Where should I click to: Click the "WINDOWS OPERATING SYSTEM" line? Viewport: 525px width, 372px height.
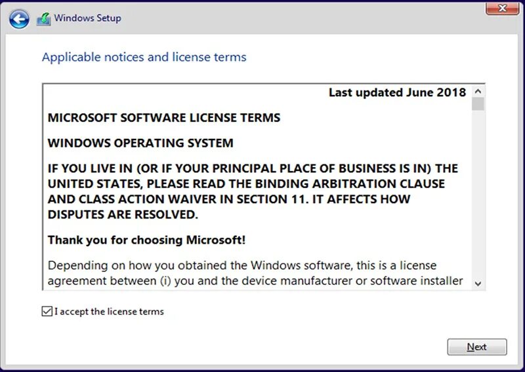point(140,143)
